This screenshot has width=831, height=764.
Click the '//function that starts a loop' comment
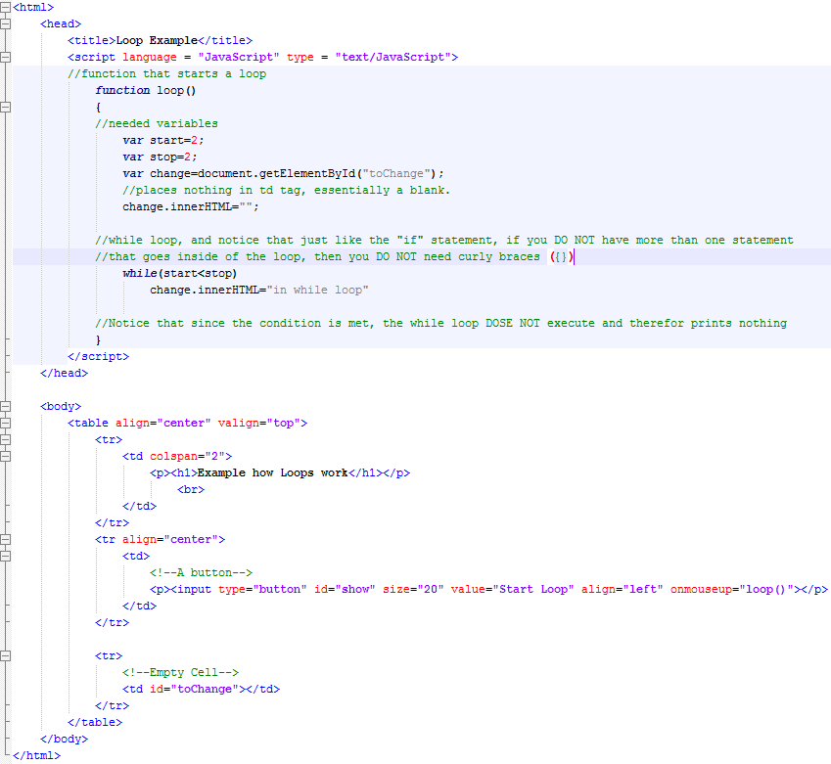(167, 73)
